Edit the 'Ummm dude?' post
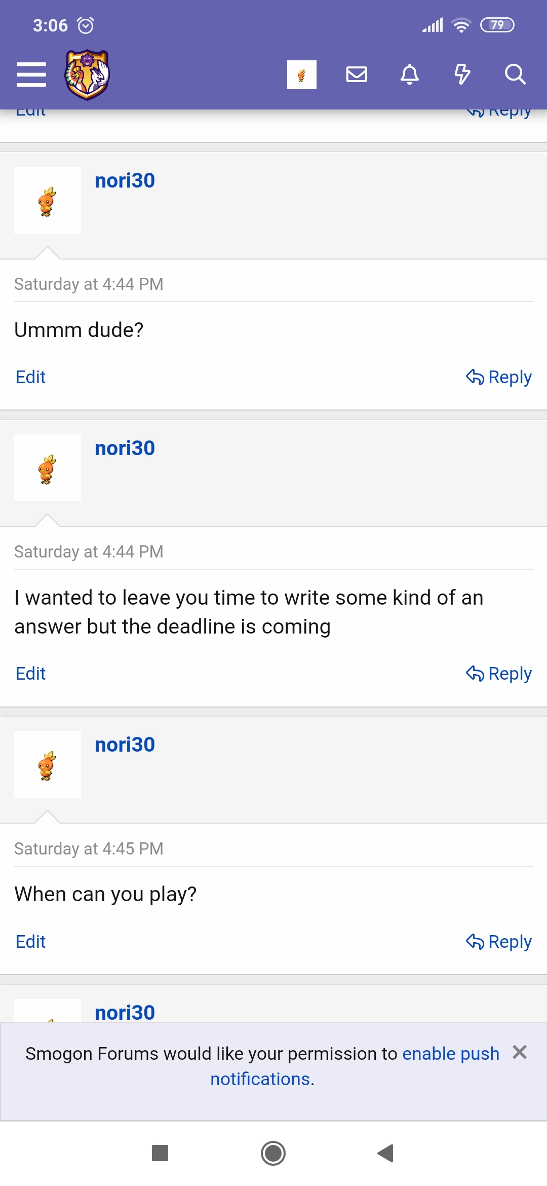547x1186 pixels. 30,377
